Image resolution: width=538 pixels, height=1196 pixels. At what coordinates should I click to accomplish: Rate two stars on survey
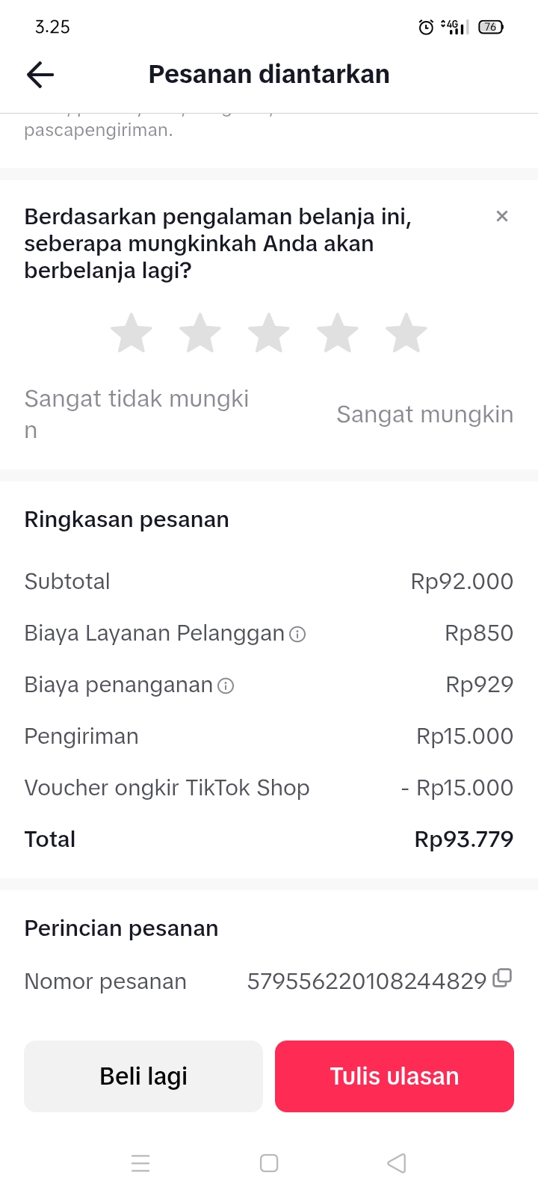[200, 333]
